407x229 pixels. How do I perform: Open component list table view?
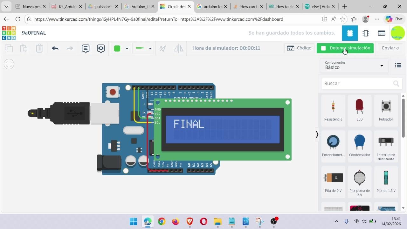pyautogui.click(x=382, y=33)
